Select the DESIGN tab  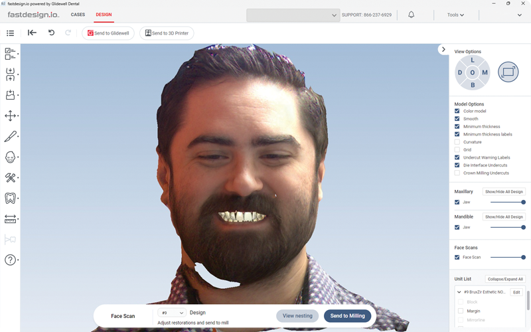104,15
